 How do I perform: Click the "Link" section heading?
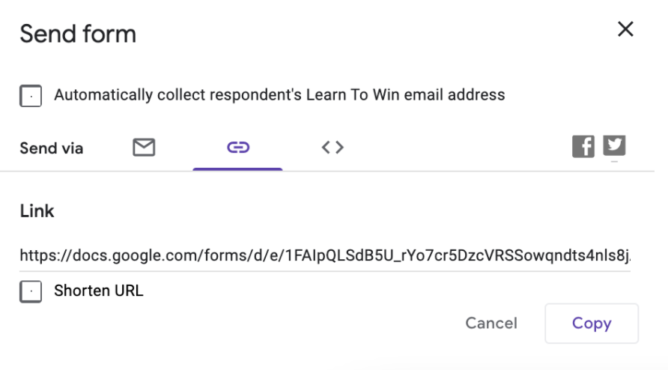point(37,211)
